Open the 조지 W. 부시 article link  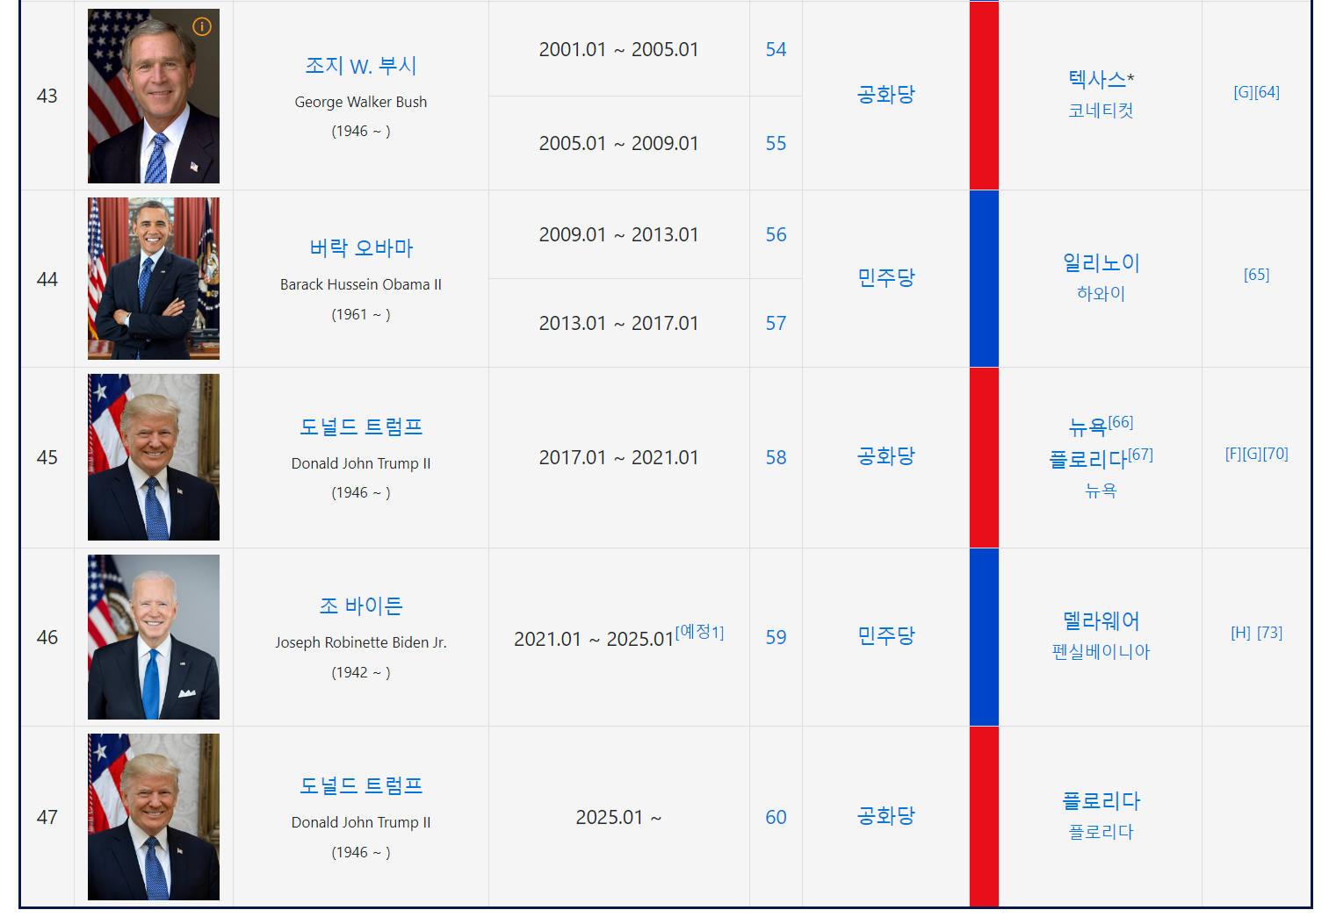click(361, 66)
